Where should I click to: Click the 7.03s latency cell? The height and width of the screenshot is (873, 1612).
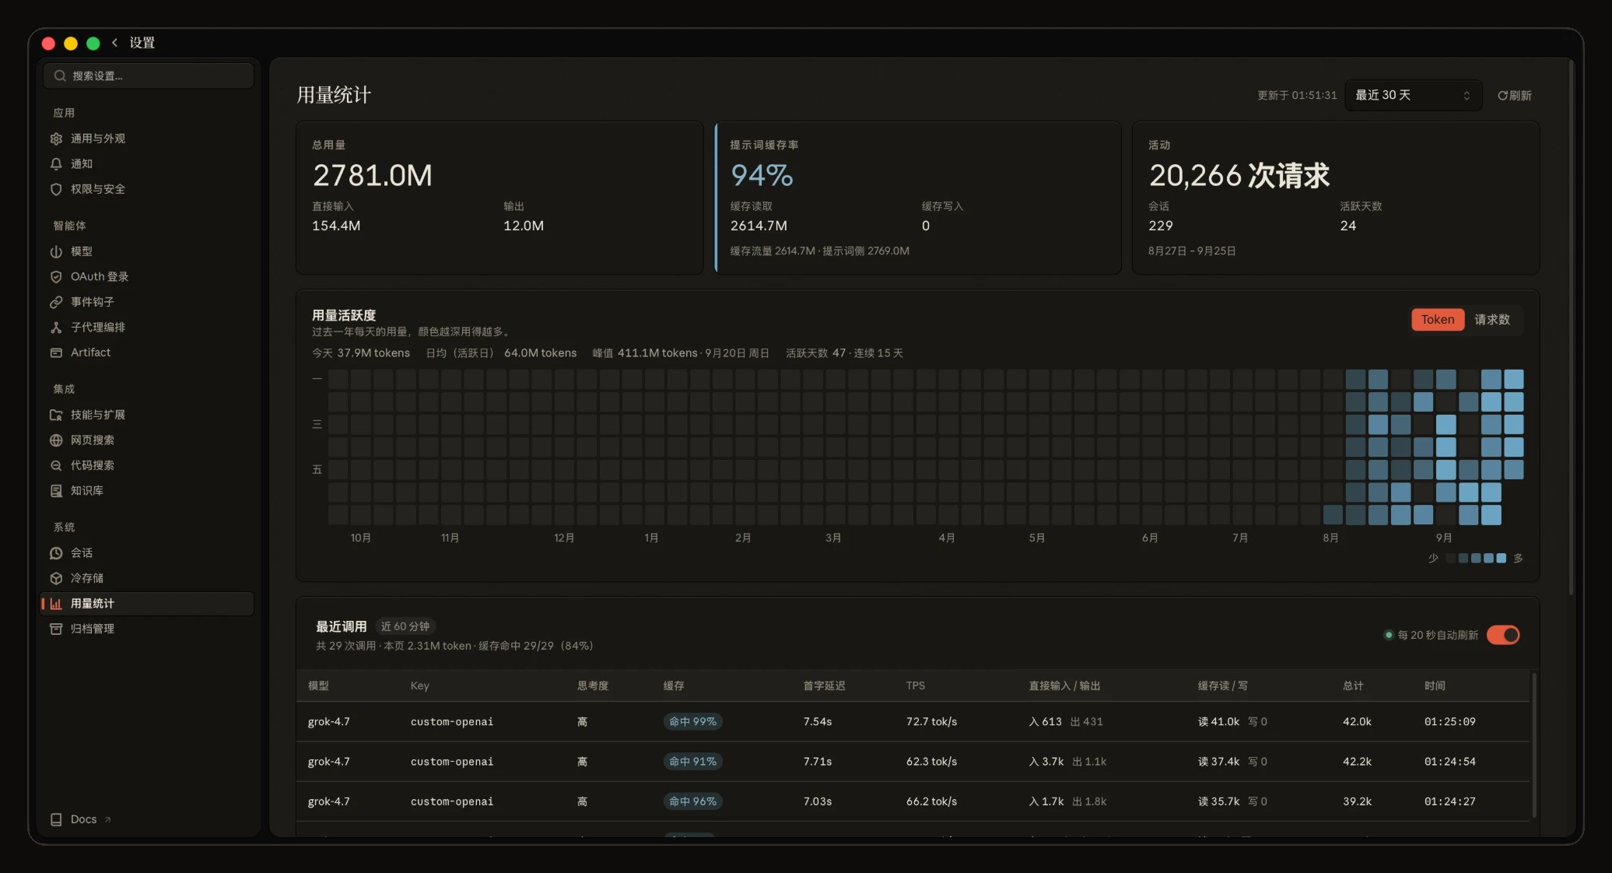(x=817, y=801)
